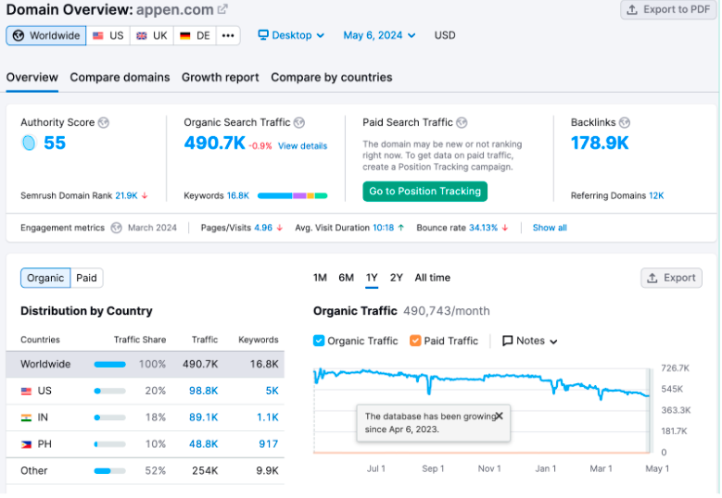Select the US database button

pyautogui.click(x=108, y=35)
